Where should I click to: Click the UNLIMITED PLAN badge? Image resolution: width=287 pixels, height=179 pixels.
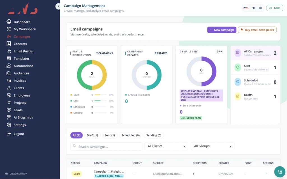(191, 118)
